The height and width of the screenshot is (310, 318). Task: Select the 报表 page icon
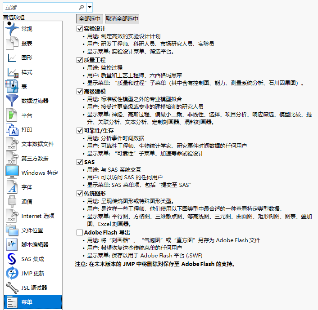12,43
